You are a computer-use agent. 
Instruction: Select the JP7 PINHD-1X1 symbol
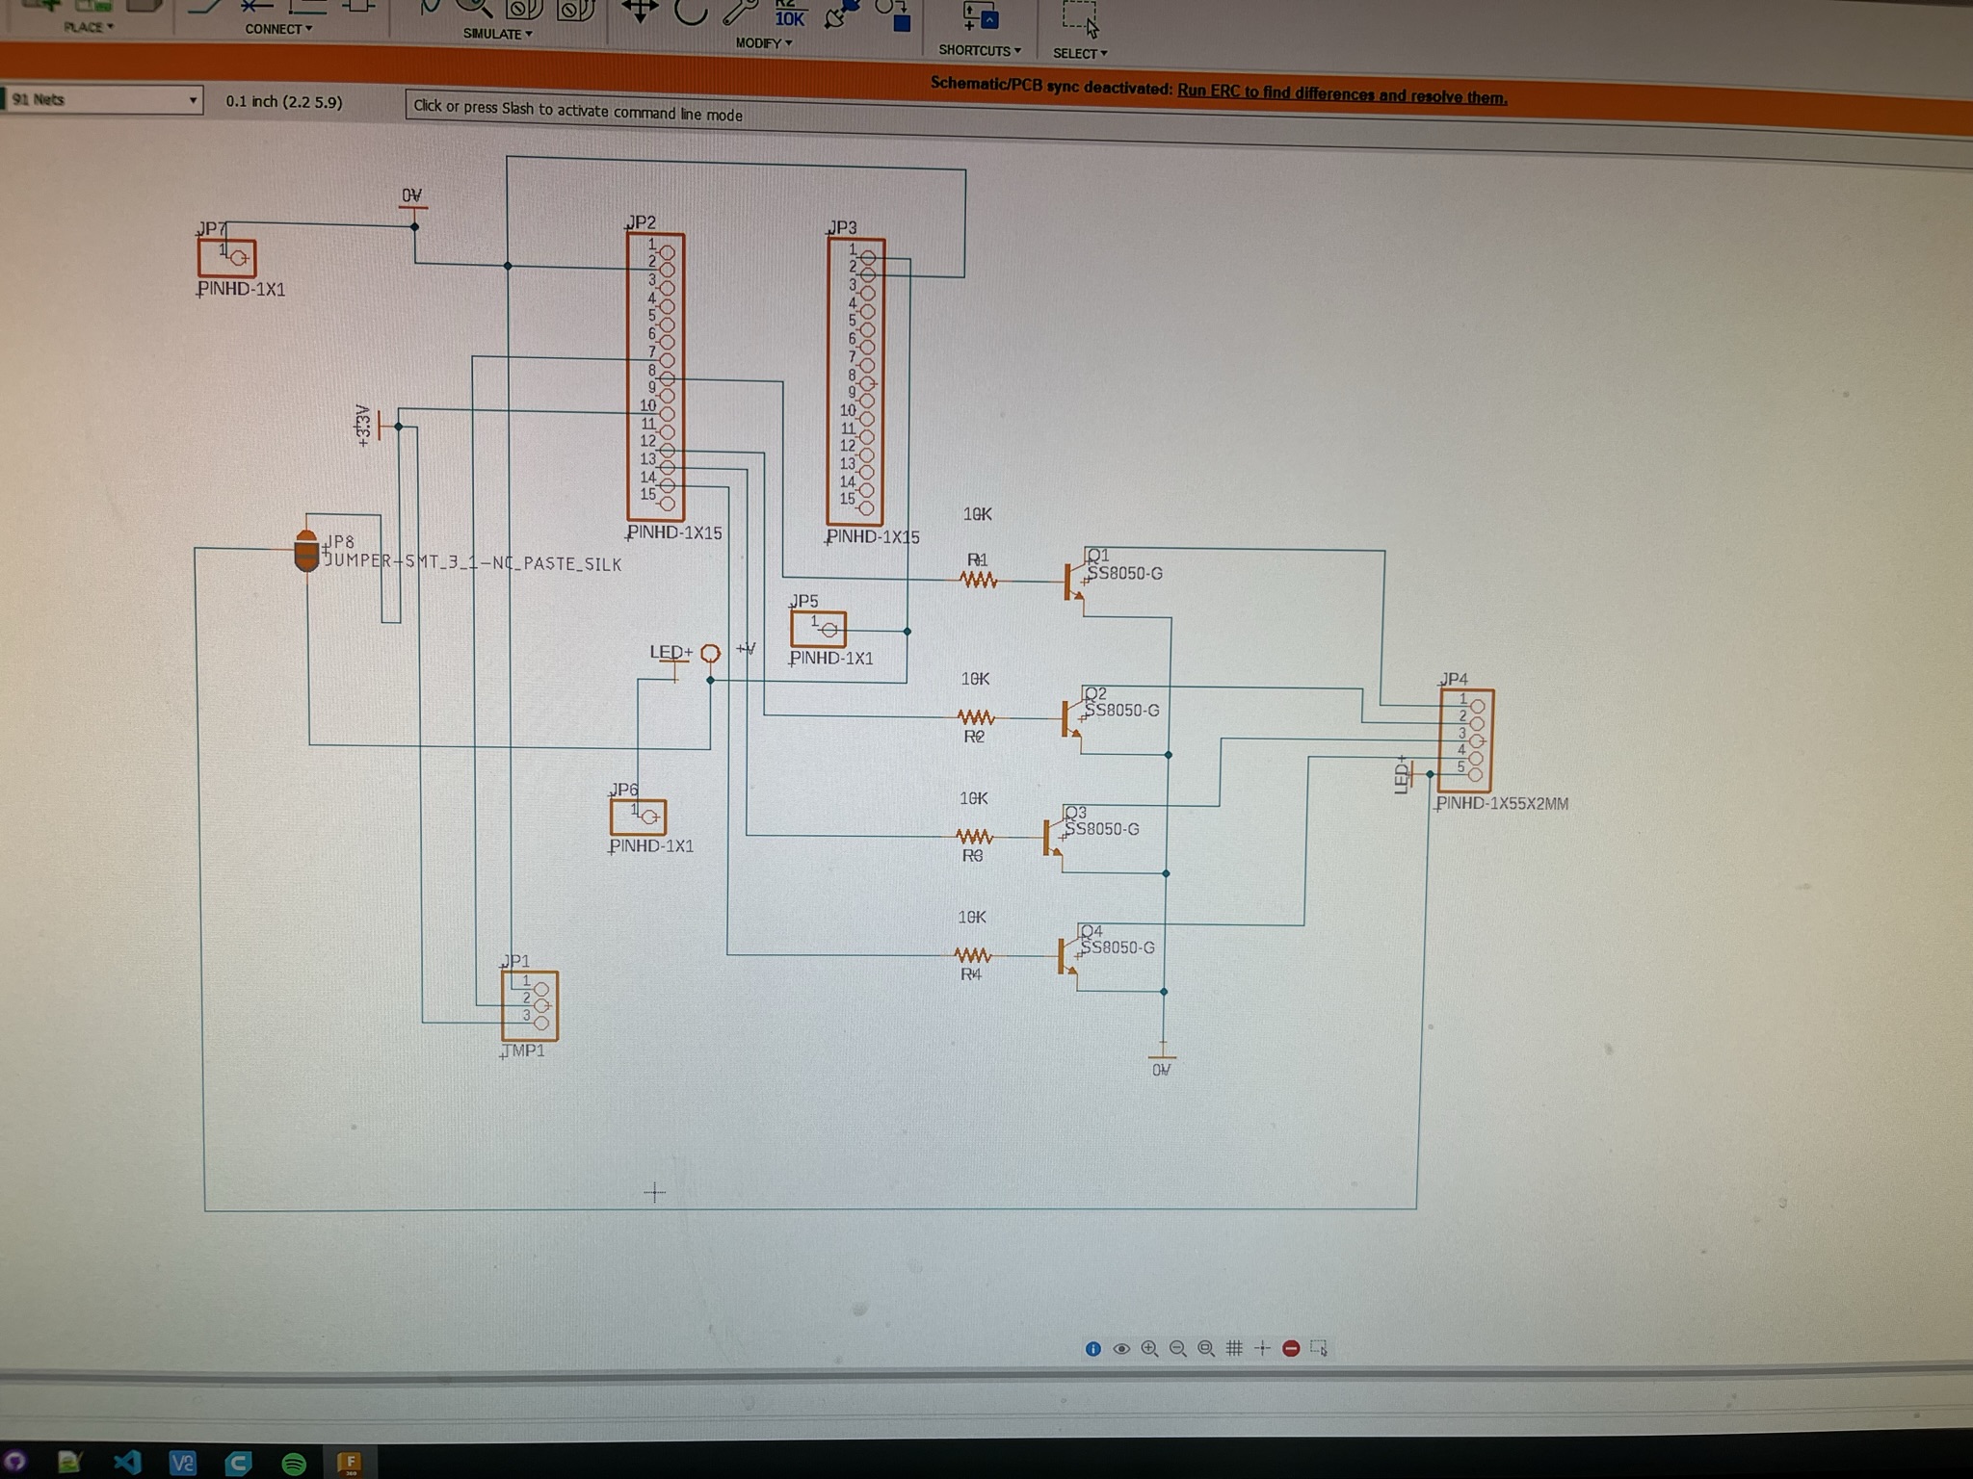[226, 258]
